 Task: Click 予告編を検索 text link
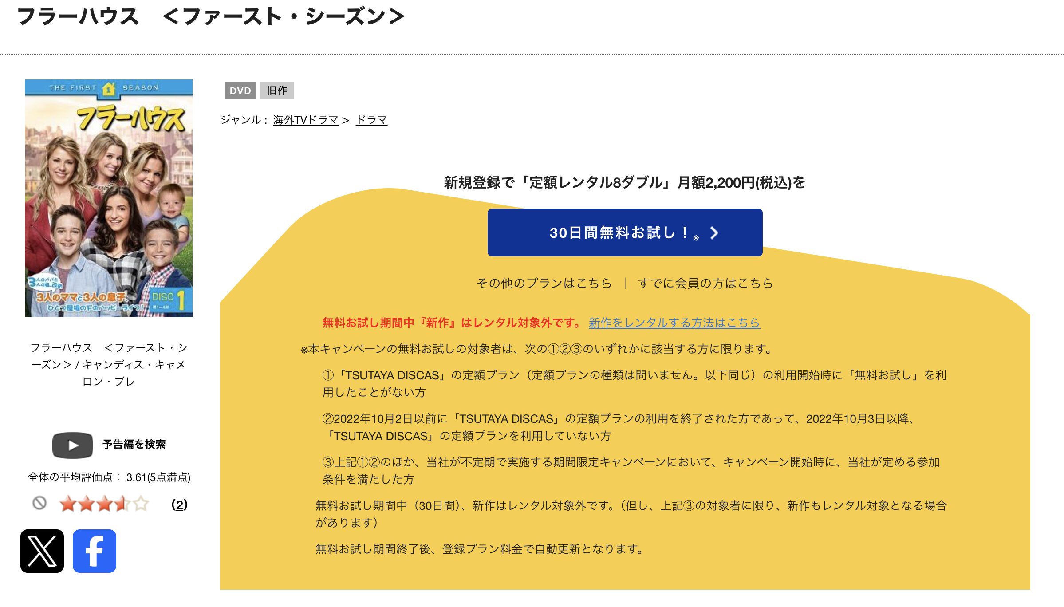(x=134, y=445)
